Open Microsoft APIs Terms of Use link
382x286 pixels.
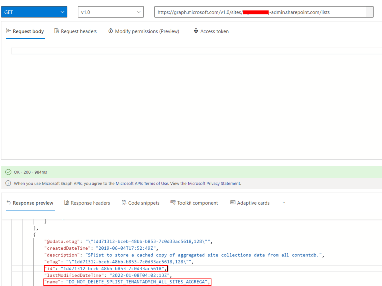pos(142,183)
